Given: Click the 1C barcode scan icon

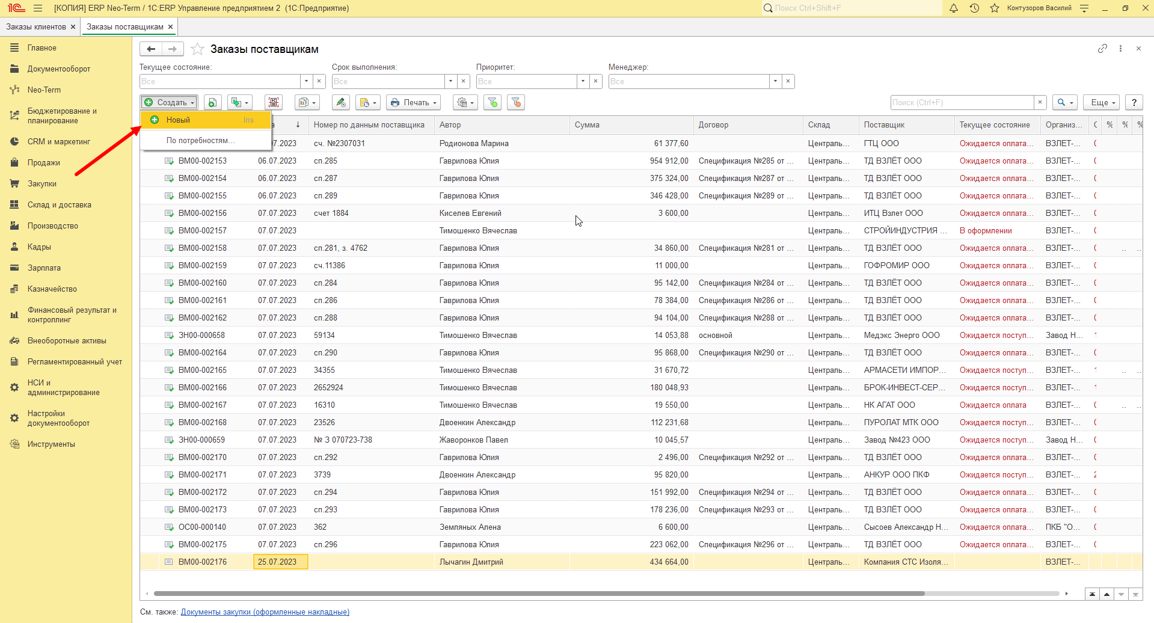Looking at the screenshot, I should click(x=274, y=102).
